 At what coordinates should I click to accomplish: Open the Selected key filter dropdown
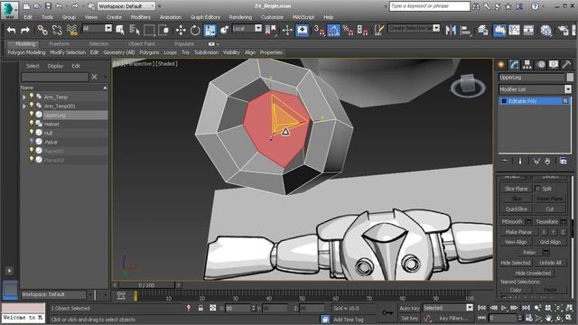coord(448,308)
